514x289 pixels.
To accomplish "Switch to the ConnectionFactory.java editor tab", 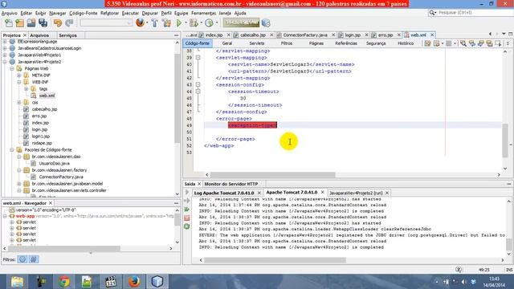I will (305, 35).
